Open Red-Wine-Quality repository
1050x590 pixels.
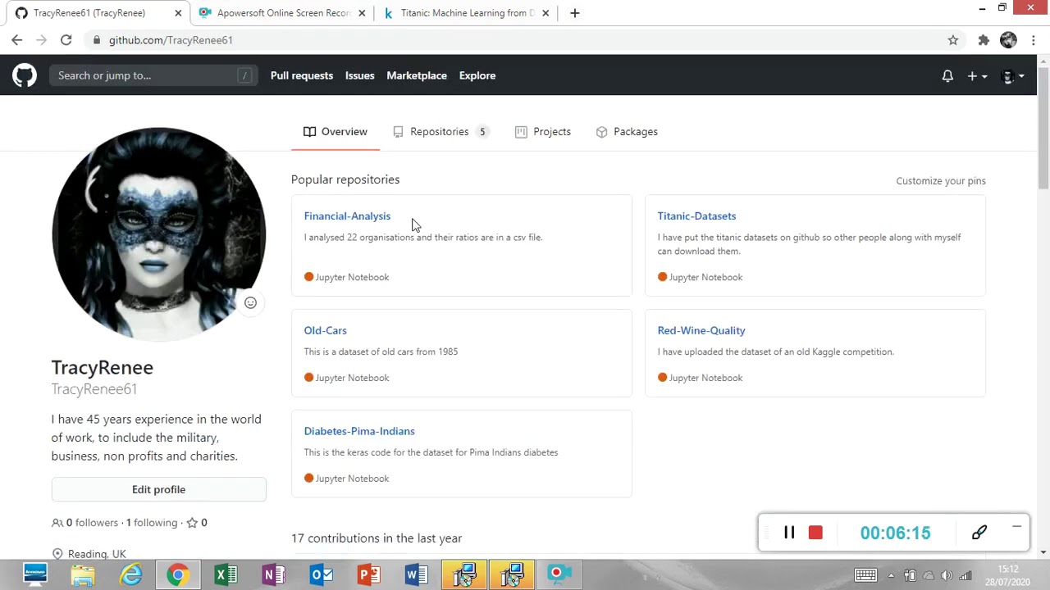click(701, 330)
